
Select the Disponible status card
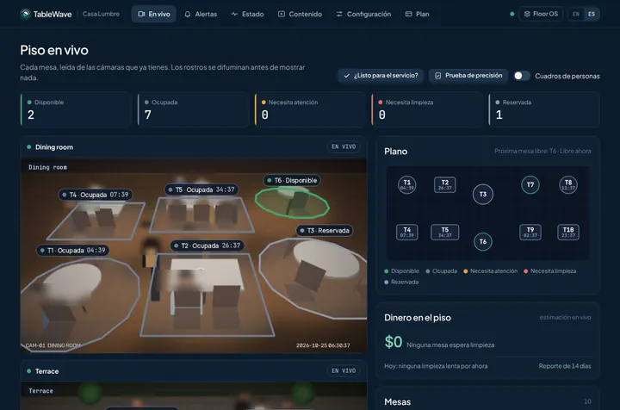(76, 109)
